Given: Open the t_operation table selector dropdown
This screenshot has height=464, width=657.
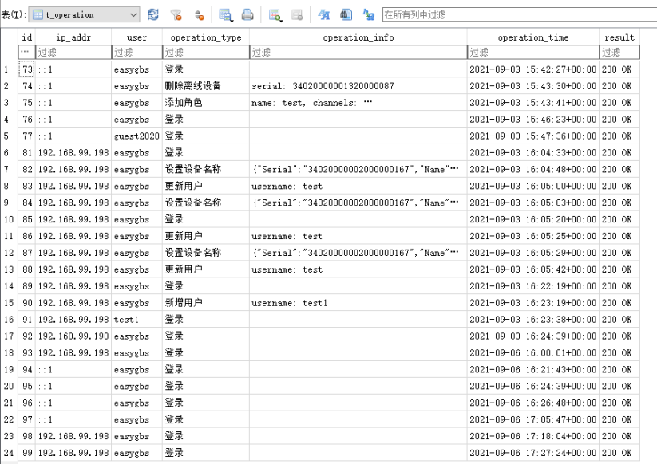Looking at the screenshot, I should 84,14.
